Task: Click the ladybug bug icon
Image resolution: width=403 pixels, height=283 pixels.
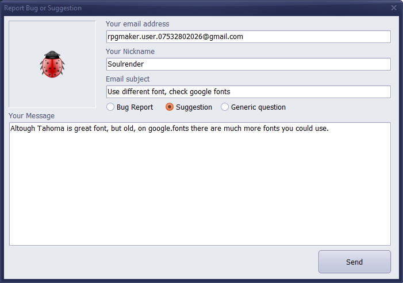Action: [52, 64]
